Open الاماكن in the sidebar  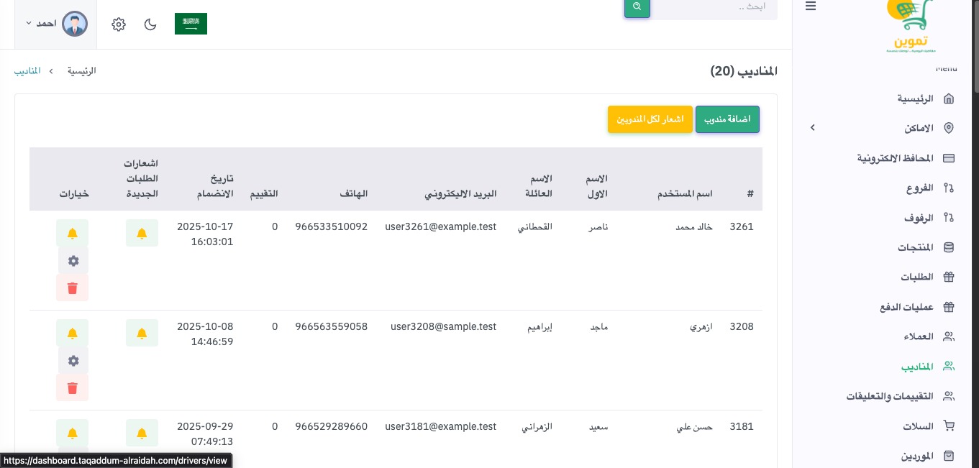click(919, 128)
